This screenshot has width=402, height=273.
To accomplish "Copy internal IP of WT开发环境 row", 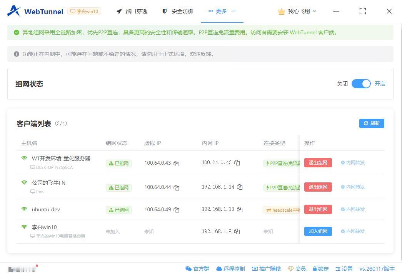I will (x=237, y=163).
